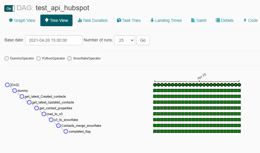Collapse the dummy task node circle
Image resolution: width=260 pixels, height=153 pixels.
point(15,91)
